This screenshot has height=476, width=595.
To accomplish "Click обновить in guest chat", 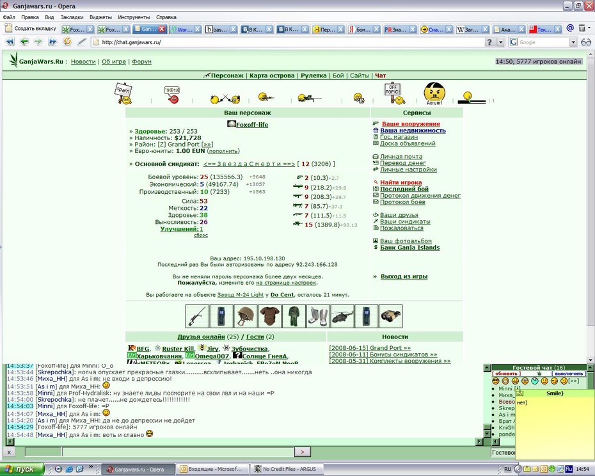I will 506,374.
